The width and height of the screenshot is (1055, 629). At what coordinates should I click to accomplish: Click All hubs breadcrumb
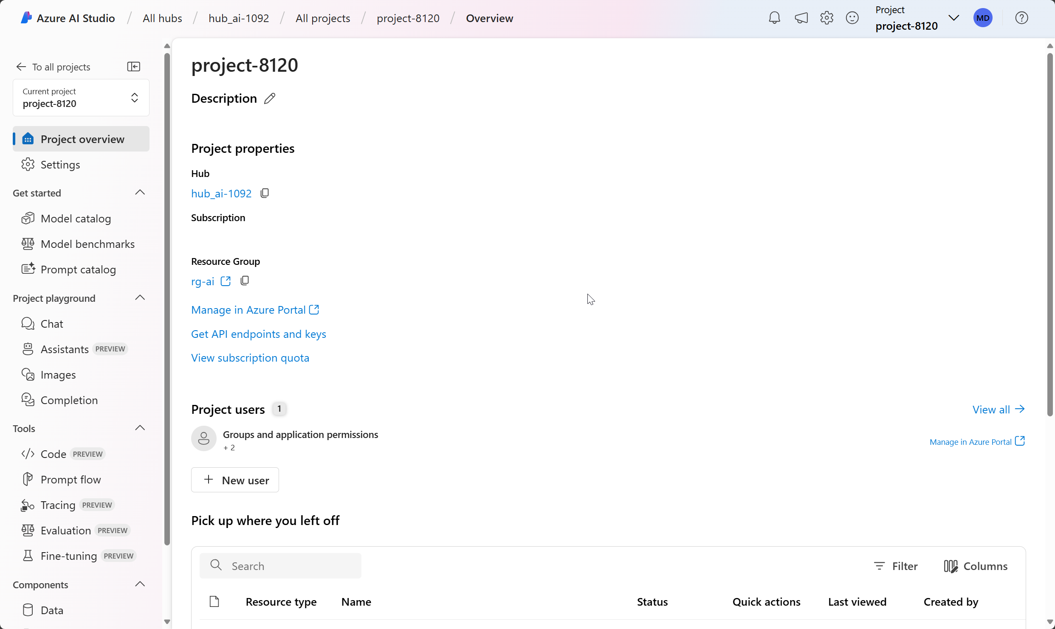tap(162, 18)
